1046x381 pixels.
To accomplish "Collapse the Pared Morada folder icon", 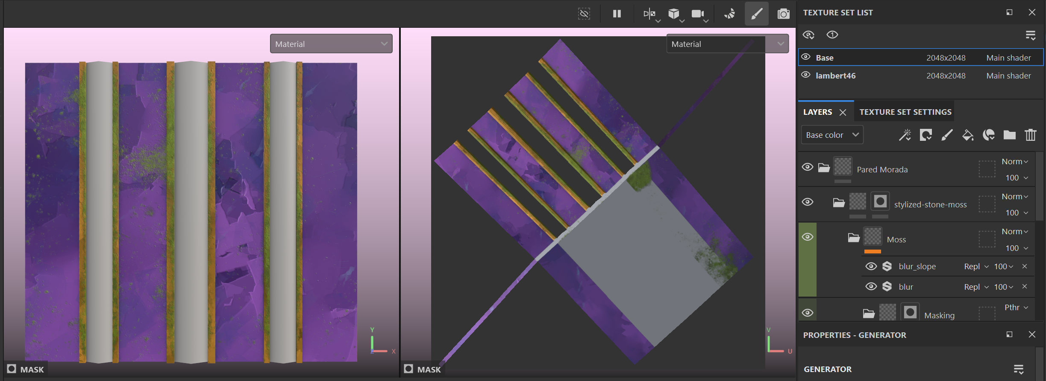I will click(824, 167).
